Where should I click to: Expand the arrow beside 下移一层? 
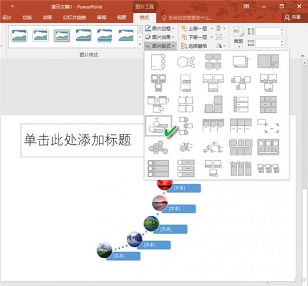[x=211, y=37]
